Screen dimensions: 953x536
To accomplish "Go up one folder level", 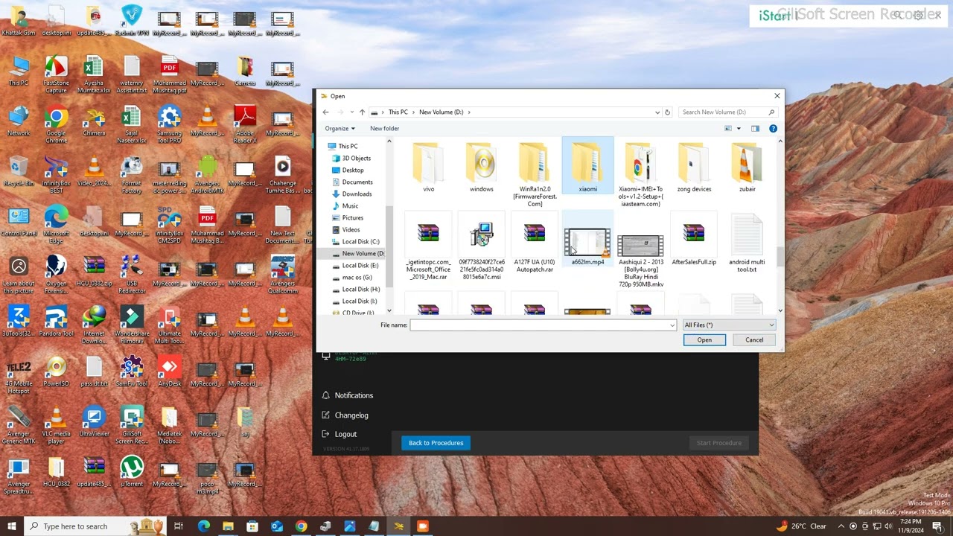I will click(x=362, y=112).
